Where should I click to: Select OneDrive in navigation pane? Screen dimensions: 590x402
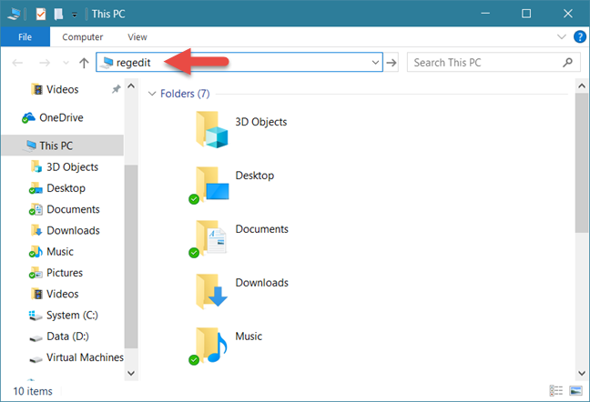pos(52,117)
